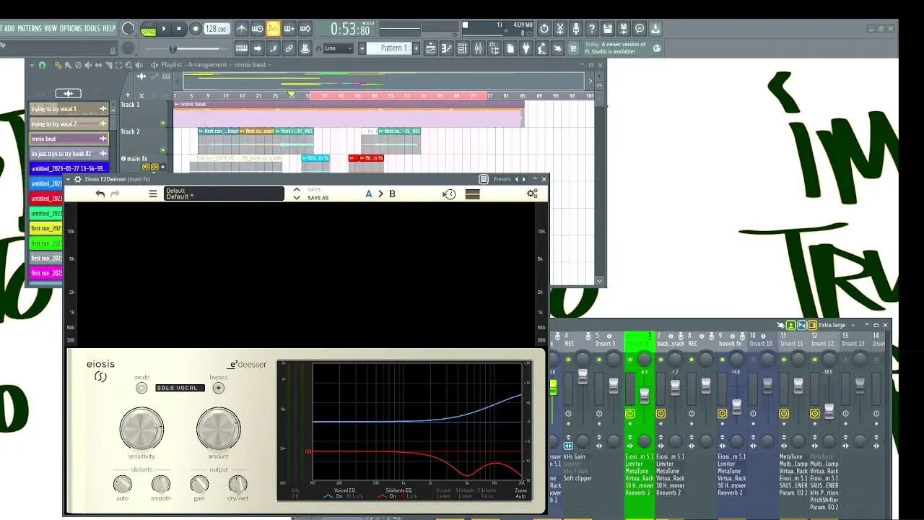Click the shopping cart icon
The width and height of the screenshot is (924, 520).
(x=573, y=48)
